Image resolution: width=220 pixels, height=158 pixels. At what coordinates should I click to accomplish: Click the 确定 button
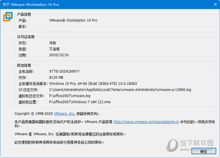point(203,151)
